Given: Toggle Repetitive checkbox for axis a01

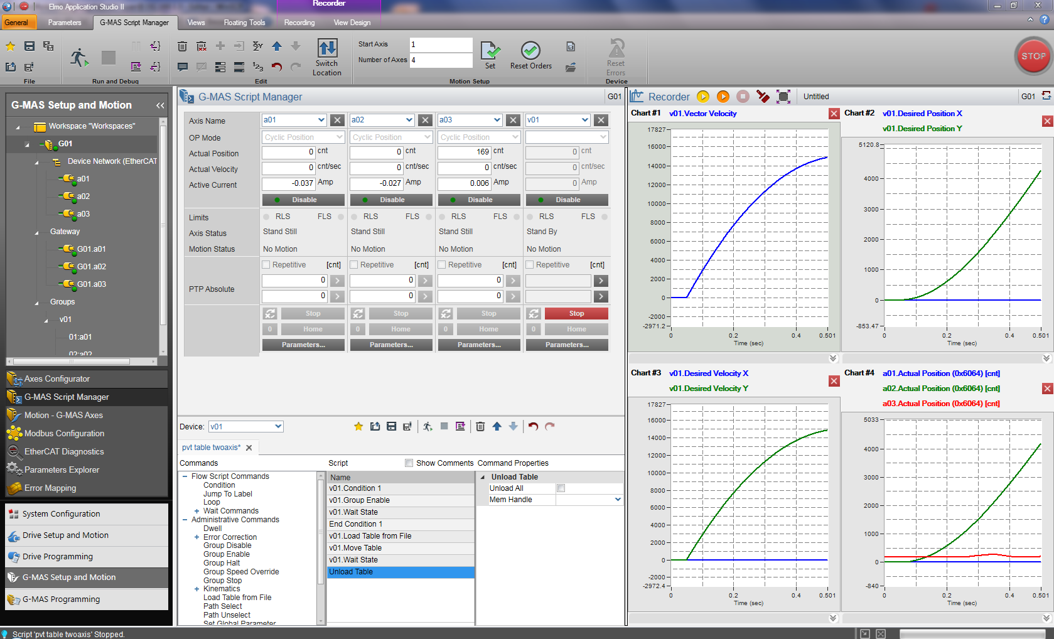Looking at the screenshot, I should [x=266, y=265].
